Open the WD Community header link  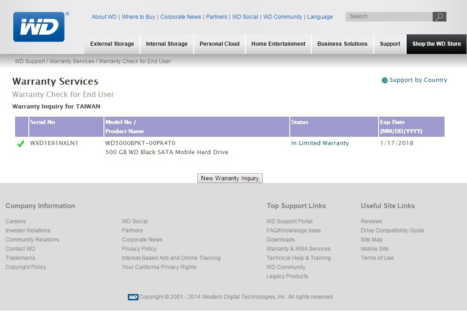pos(282,17)
